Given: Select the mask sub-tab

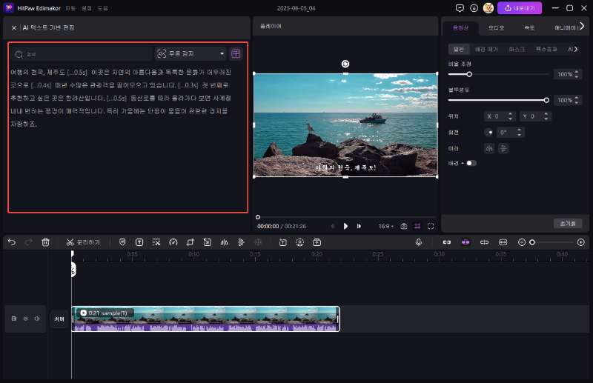Looking at the screenshot, I should (x=517, y=49).
